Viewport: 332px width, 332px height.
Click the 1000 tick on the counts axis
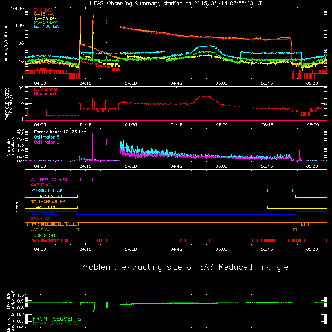(19, 25)
